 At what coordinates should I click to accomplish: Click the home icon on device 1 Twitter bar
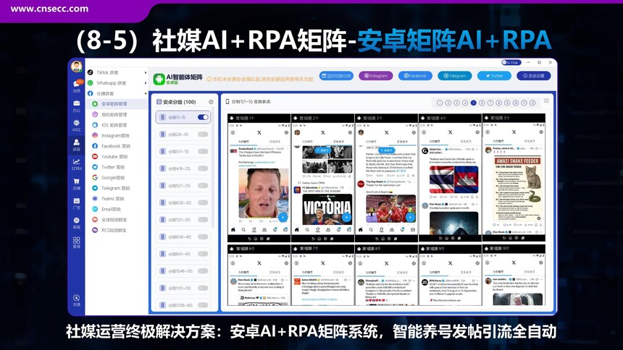pos(233,229)
